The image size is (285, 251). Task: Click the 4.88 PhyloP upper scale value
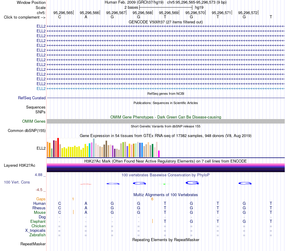click(x=38, y=175)
